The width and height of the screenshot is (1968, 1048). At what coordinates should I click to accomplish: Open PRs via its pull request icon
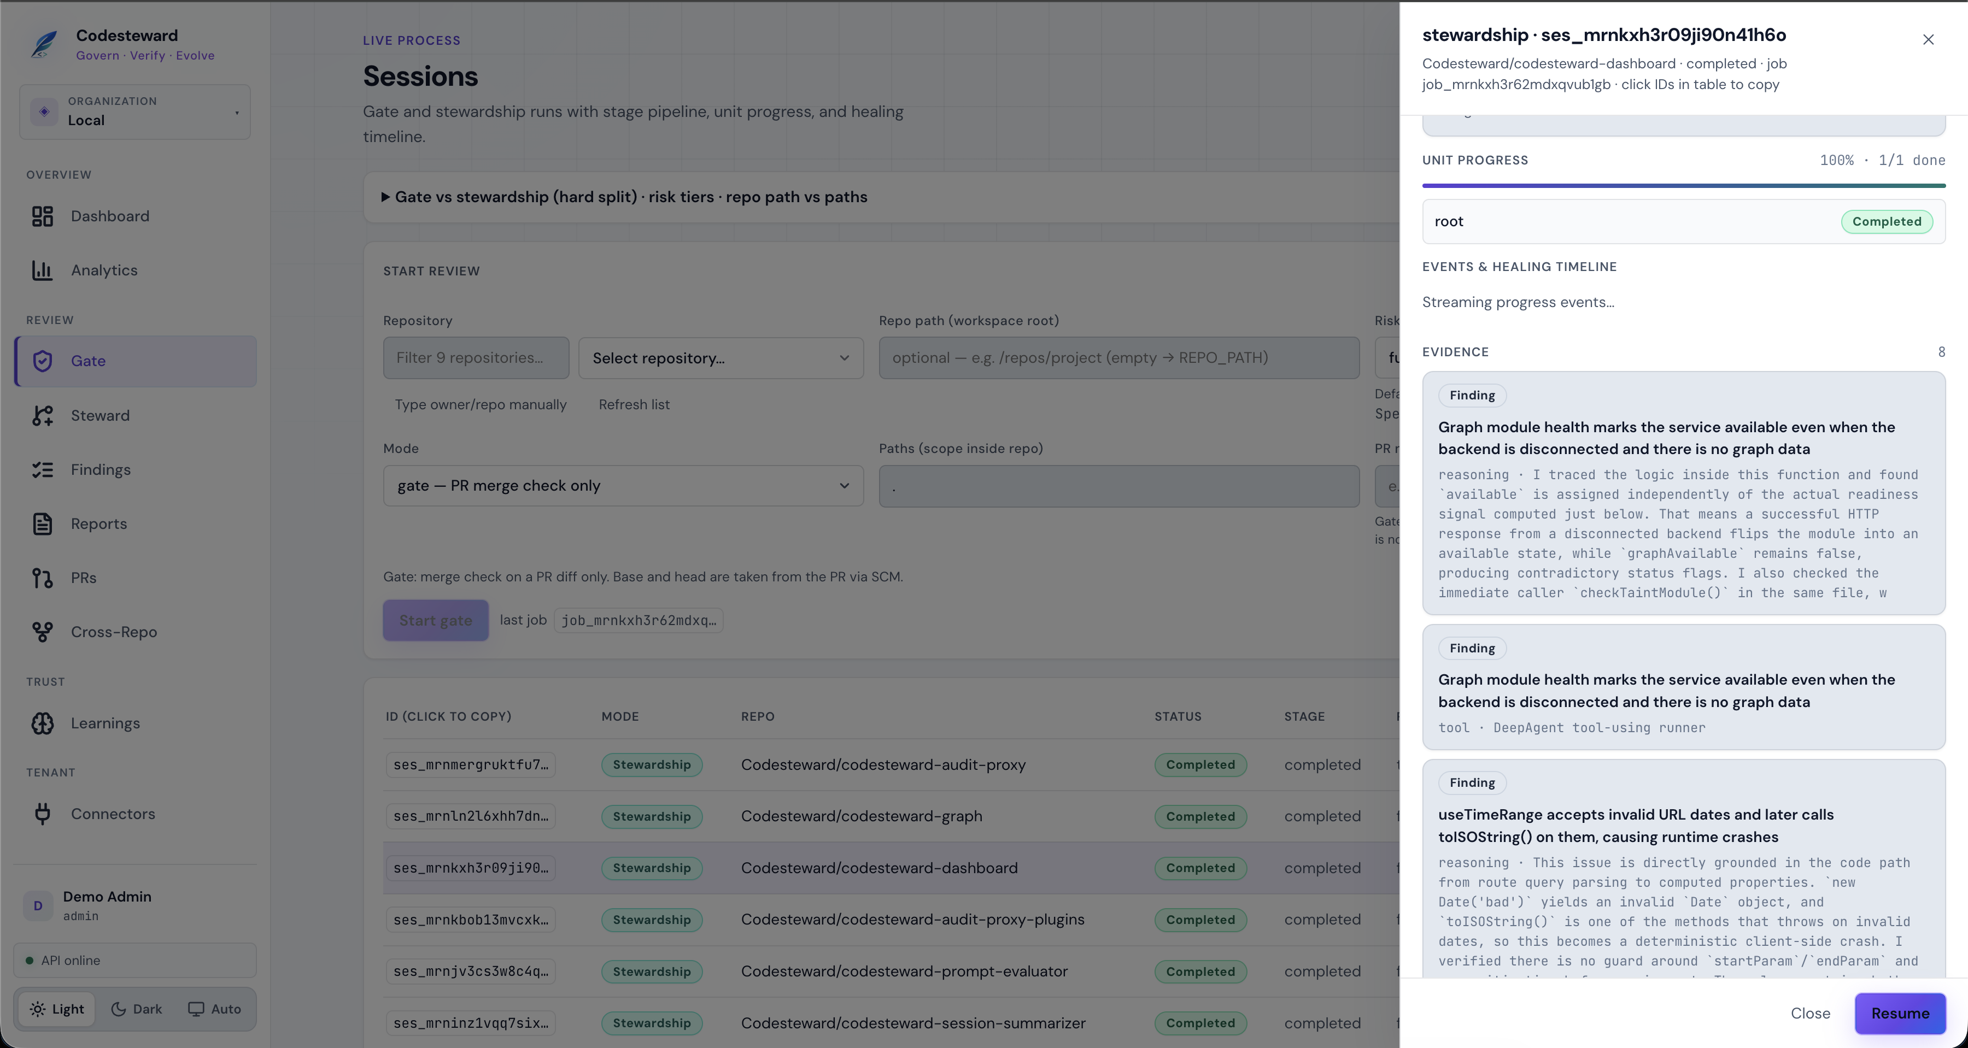43,578
